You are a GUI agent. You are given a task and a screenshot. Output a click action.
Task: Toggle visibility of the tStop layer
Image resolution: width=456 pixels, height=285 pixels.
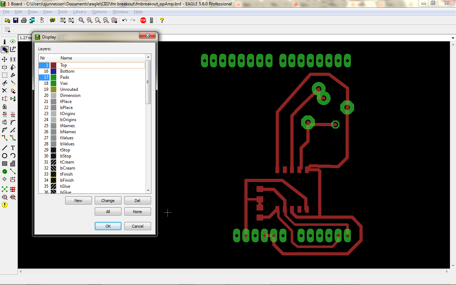tap(44, 150)
